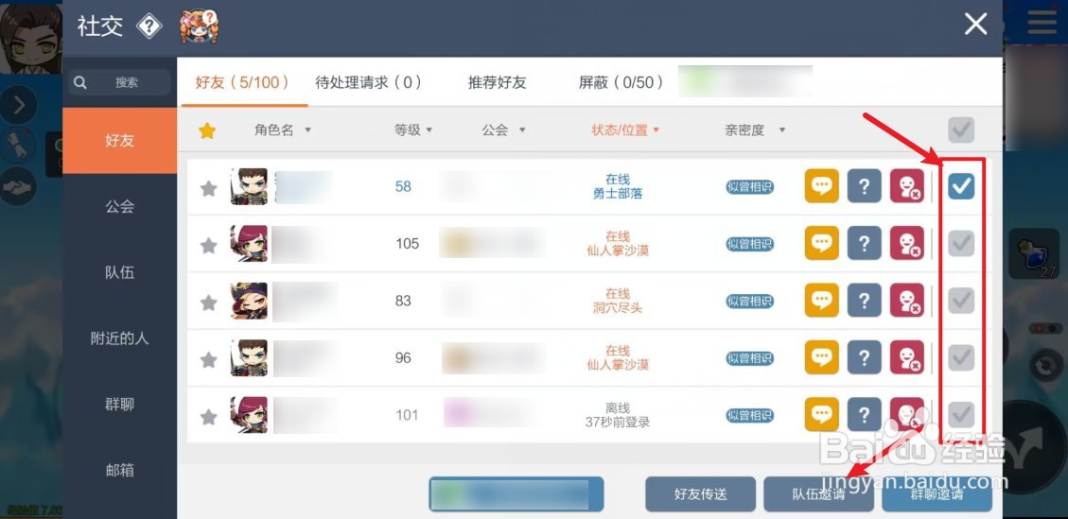
Task: Open the 亲密度 sort dropdown
Action: [x=755, y=130]
